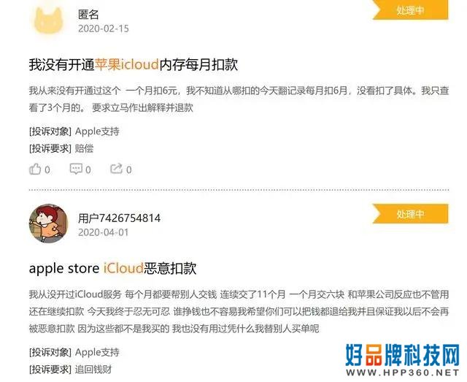The height and width of the screenshot is (382, 467).
Task: Click first complaint's body text starting 我从来没有开通过
Action: pos(239,99)
